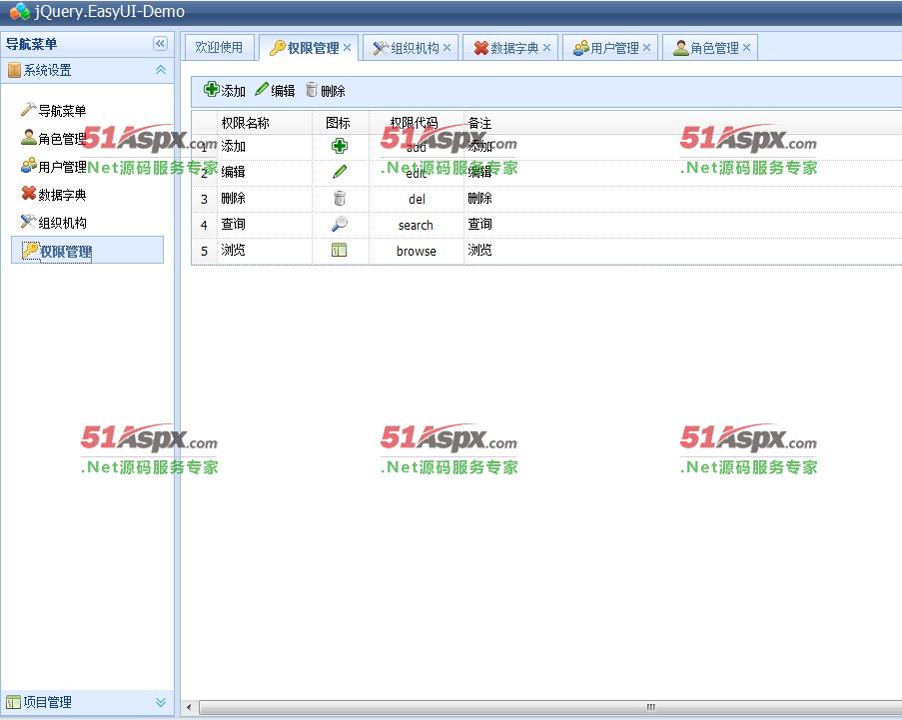This screenshot has width=902, height=720.
Task: Collapse the 导航菜单 sidebar panel
Action: click(161, 44)
